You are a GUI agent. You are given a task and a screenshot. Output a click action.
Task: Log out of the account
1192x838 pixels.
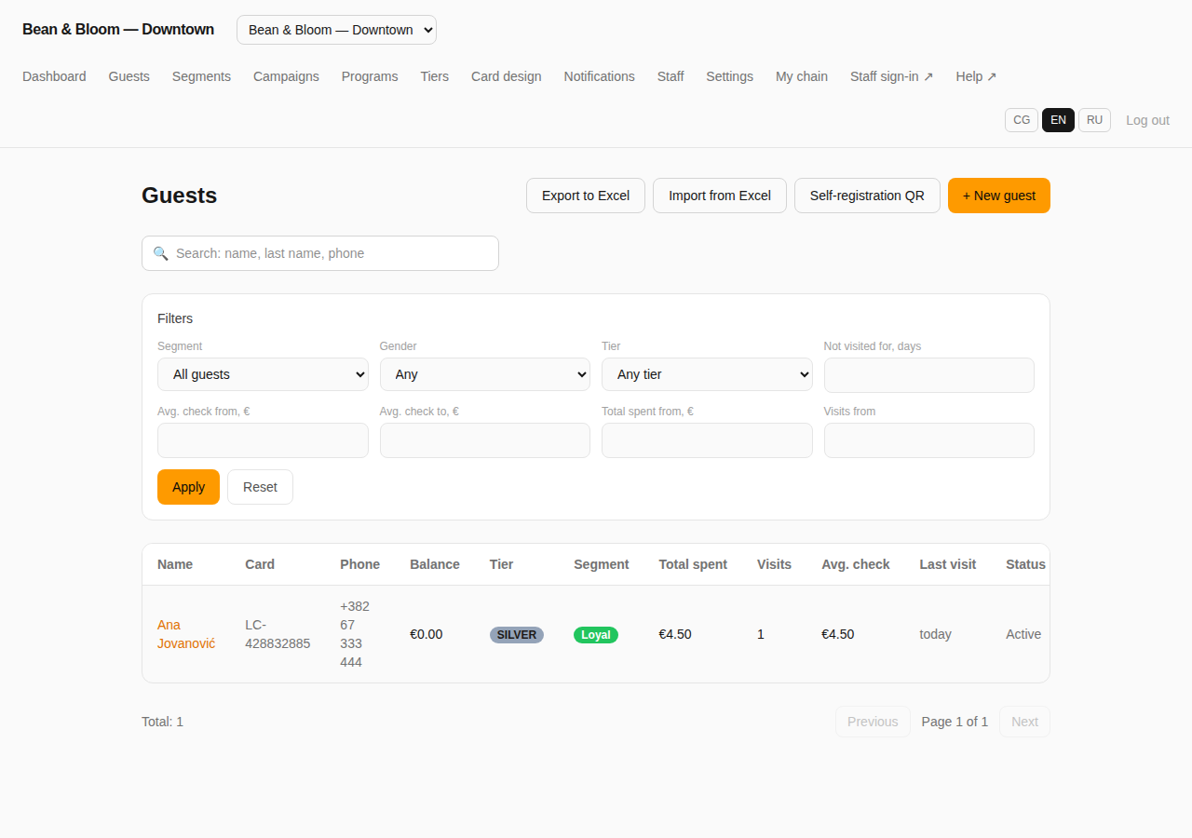[1147, 120]
